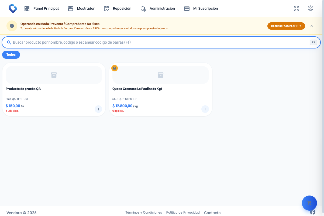The image size is (324, 216).
Task: Open the Contacto footer link
Action: 212,213
